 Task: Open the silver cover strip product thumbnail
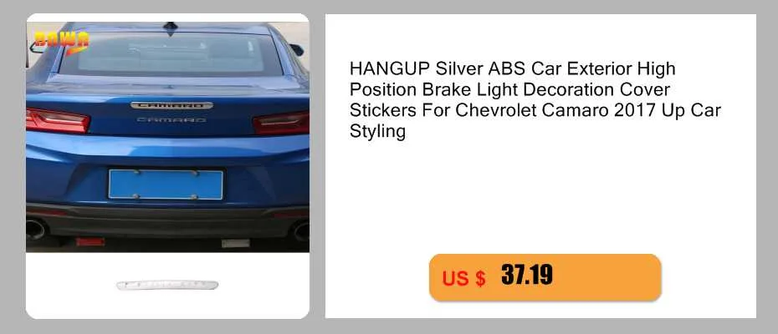(x=167, y=286)
